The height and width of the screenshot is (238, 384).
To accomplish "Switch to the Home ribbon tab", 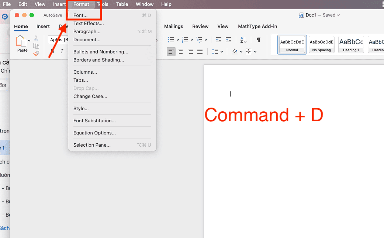I will point(21,26).
